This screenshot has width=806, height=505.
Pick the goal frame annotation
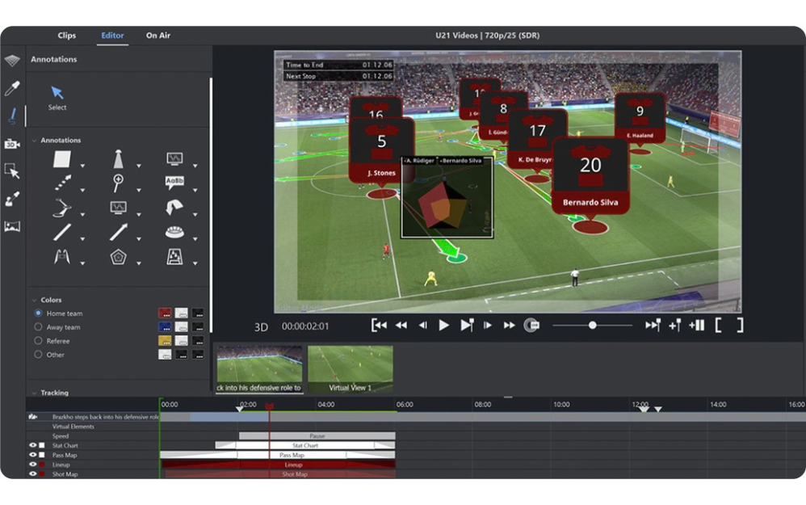62,256
